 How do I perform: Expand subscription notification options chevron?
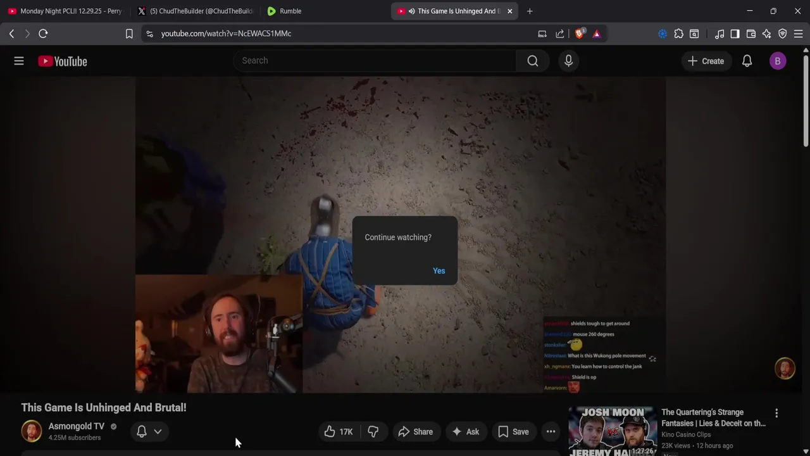158,431
